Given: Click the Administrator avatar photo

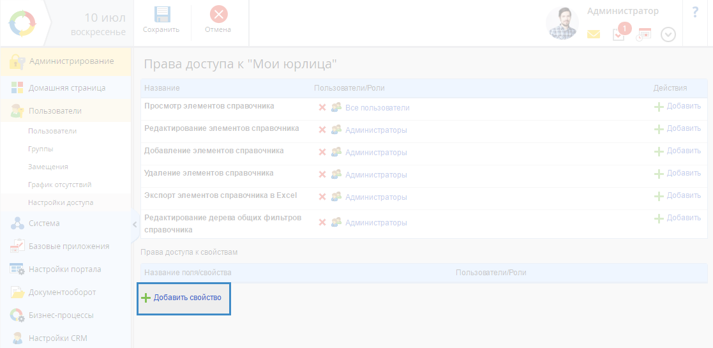Looking at the screenshot, I should point(562,24).
